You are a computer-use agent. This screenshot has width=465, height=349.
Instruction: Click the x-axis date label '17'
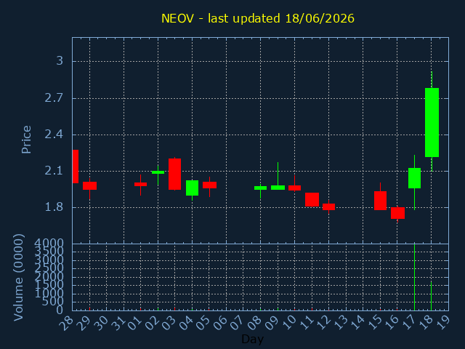click(408, 323)
